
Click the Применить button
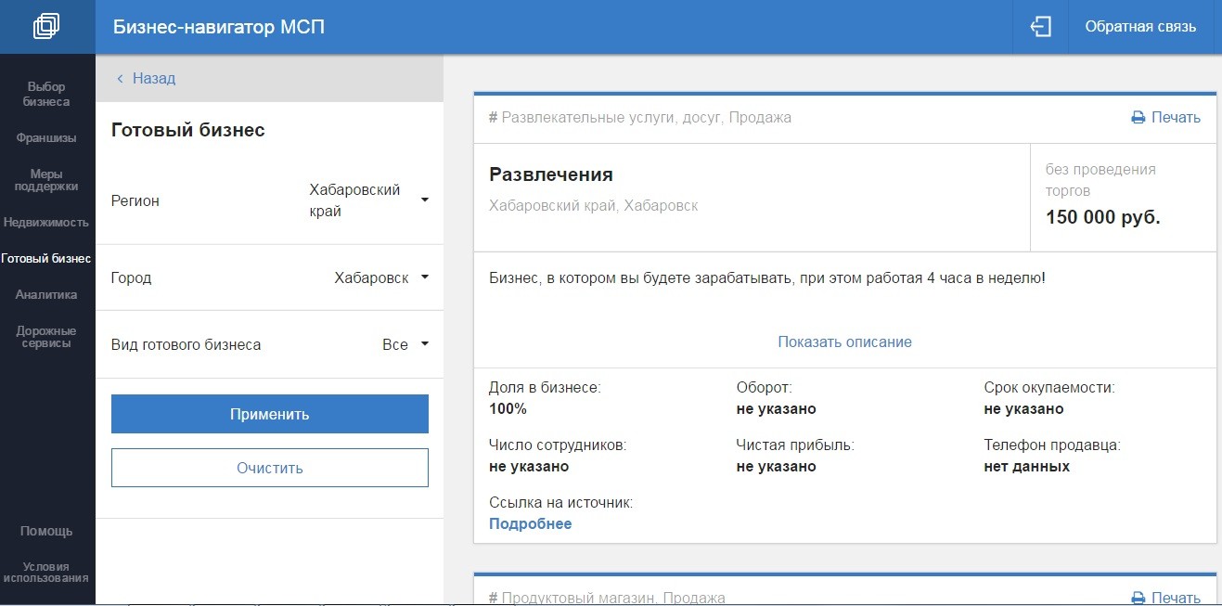pyautogui.click(x=270, y=414)
